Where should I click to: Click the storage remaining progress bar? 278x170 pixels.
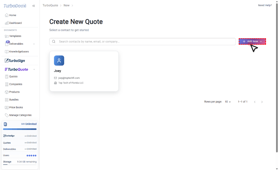coord(20,165)
